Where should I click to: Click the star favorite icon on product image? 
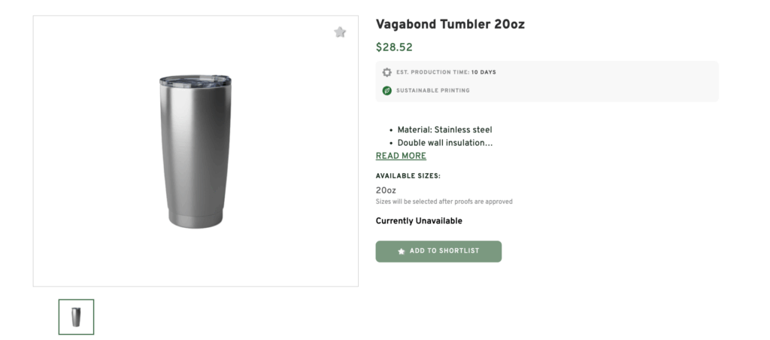340,32
